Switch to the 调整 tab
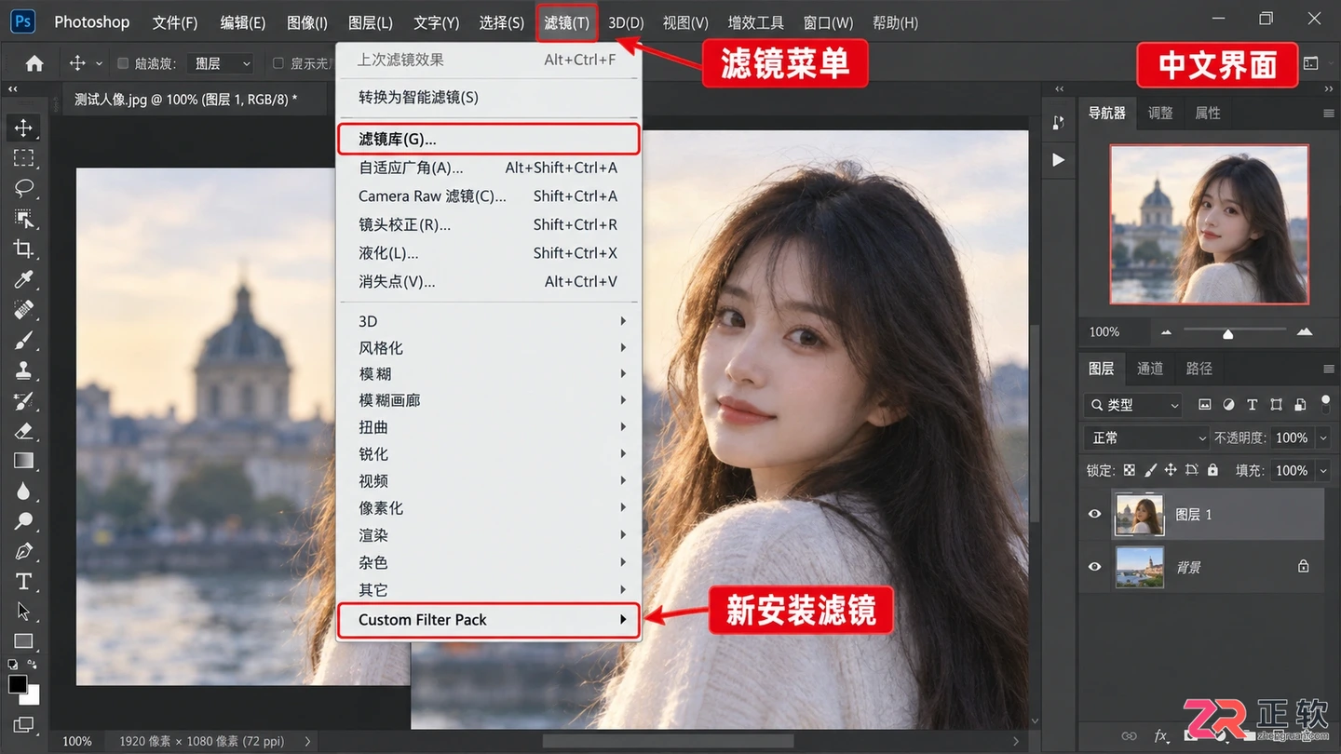This screenshot has height=754, width=1341. click(1160, 113)
